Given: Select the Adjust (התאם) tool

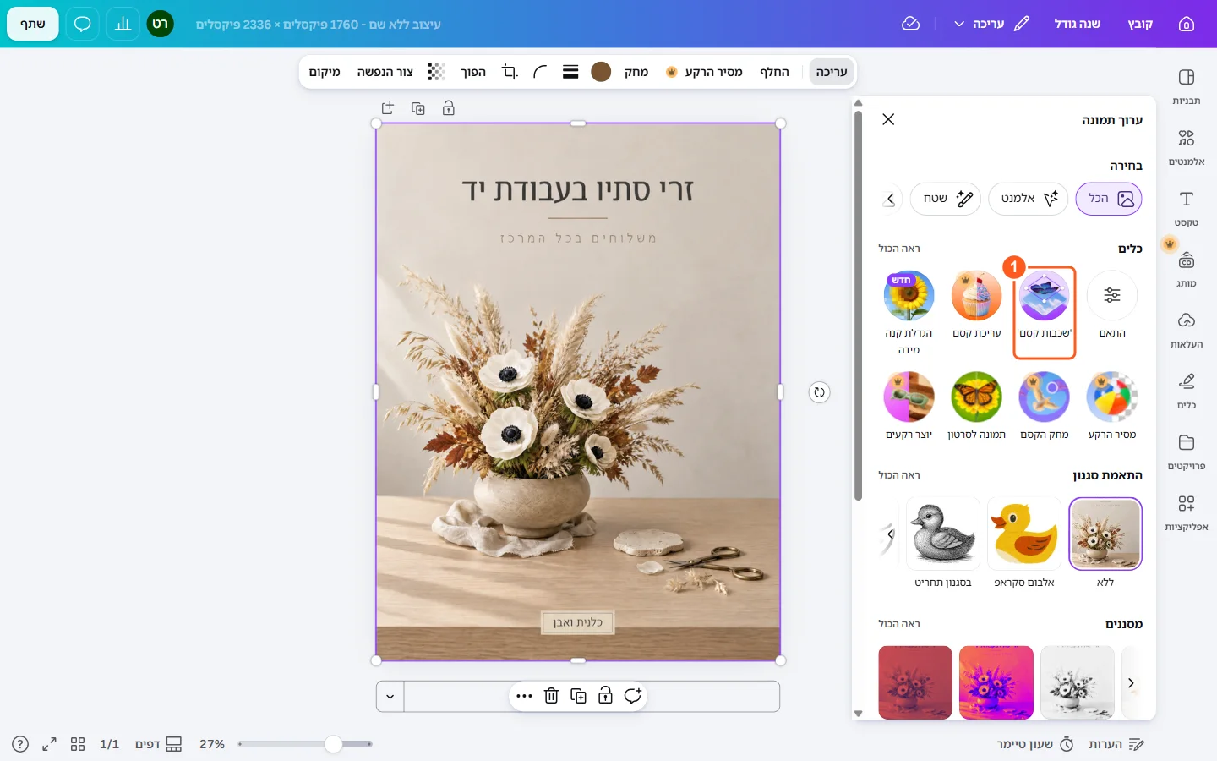Looking at the screenshot, I should click(x=1112, y=304).
